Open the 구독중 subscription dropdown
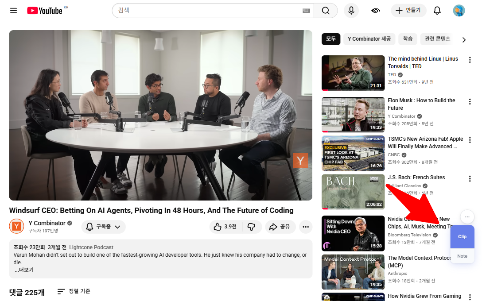Screen dimensions: 482x301 pyautogui.click(x=103, y=227)
